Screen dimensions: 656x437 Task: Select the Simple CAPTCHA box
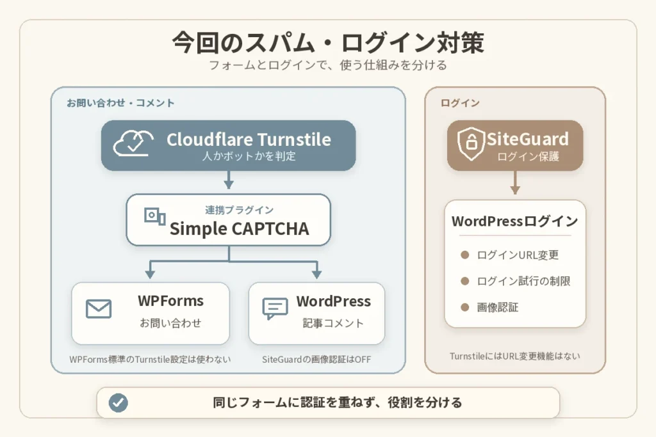(229, 219)
